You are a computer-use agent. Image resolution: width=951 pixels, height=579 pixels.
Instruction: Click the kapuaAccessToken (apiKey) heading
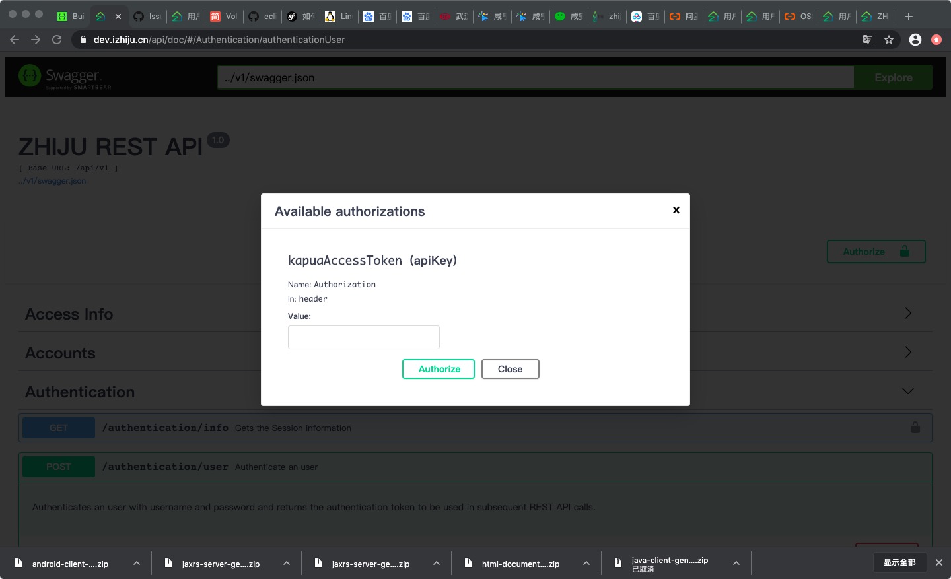coord(372,261)
